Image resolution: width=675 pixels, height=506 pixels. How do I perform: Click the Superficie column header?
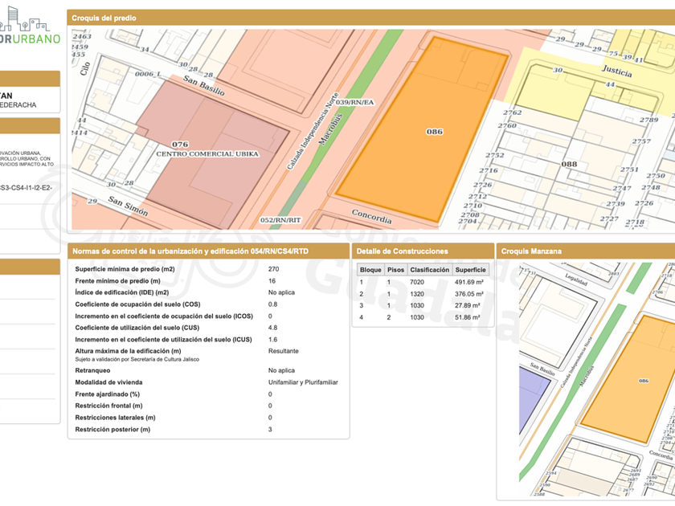pyautogui.click(x=469, y=270)
